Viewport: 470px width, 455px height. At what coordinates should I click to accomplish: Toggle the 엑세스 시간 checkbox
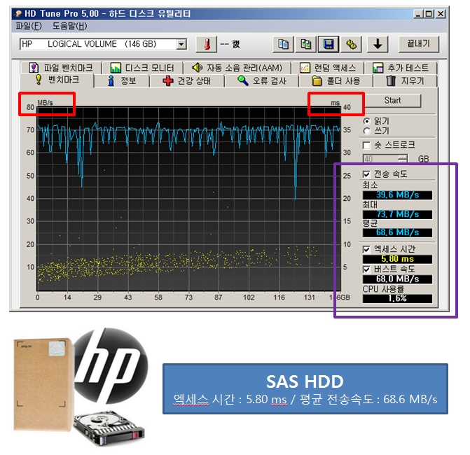[366, 249]
